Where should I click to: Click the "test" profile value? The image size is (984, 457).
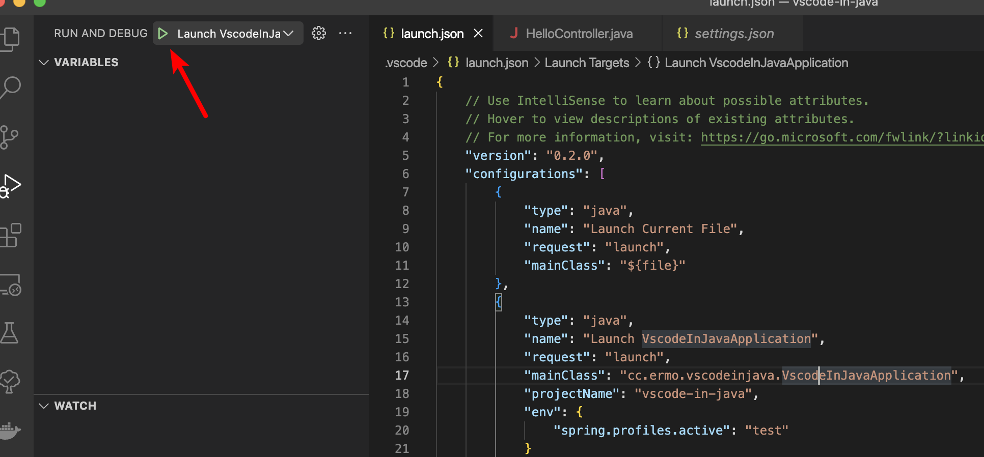coord(767,431)
